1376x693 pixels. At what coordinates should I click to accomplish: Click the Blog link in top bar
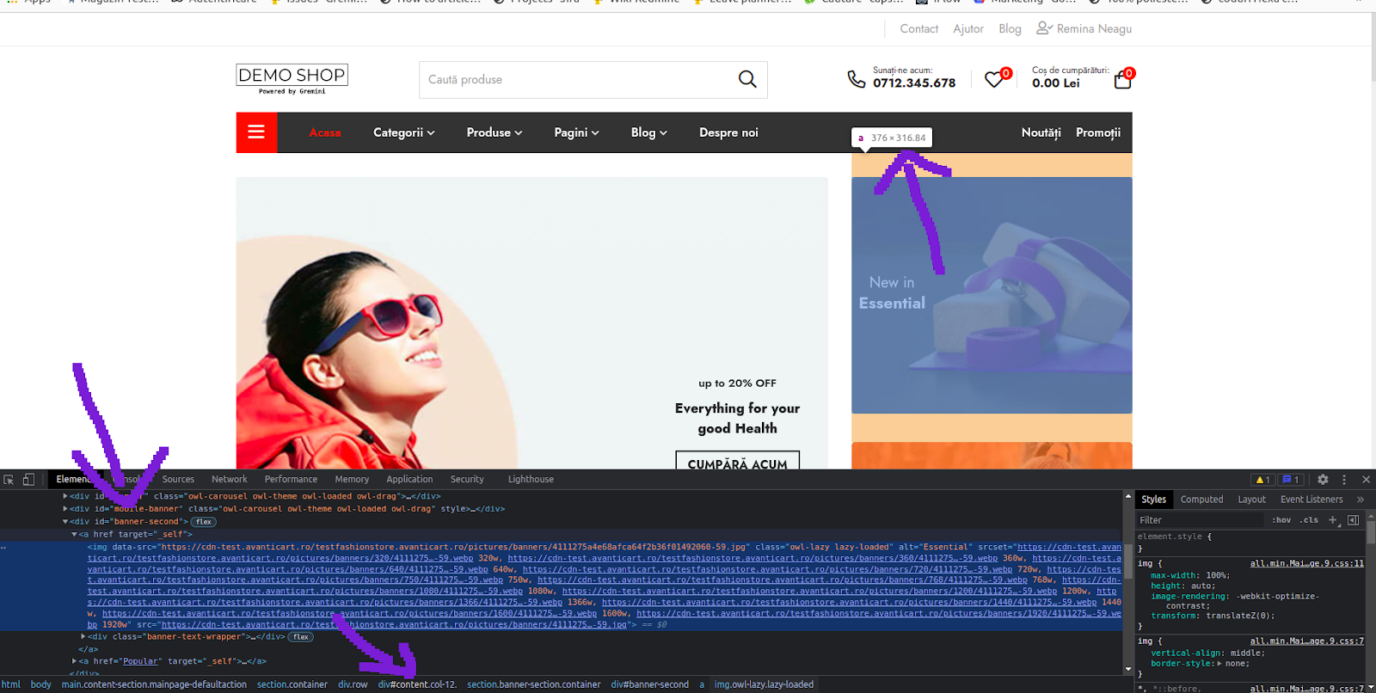coord(1010,29)
